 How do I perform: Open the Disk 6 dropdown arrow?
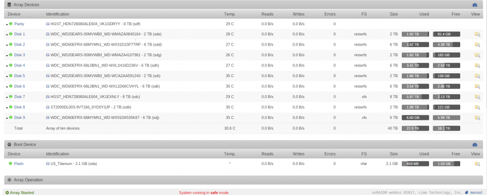pyautogui.click(x=7, y=87)
